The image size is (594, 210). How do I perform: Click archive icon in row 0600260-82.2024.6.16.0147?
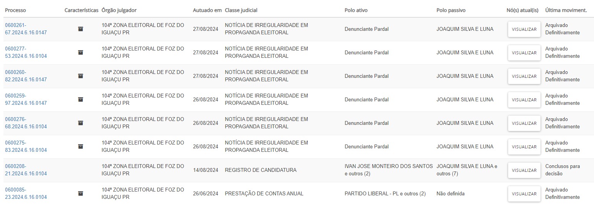point(80,76)
